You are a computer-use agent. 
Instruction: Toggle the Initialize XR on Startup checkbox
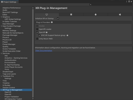pyautogui.click(x=58, y=19)
